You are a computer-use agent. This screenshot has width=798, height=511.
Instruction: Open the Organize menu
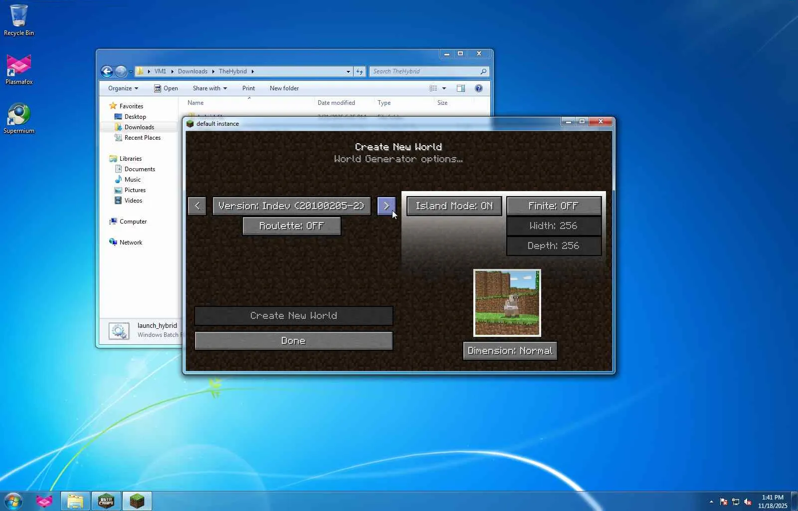[x=123, y=88]
